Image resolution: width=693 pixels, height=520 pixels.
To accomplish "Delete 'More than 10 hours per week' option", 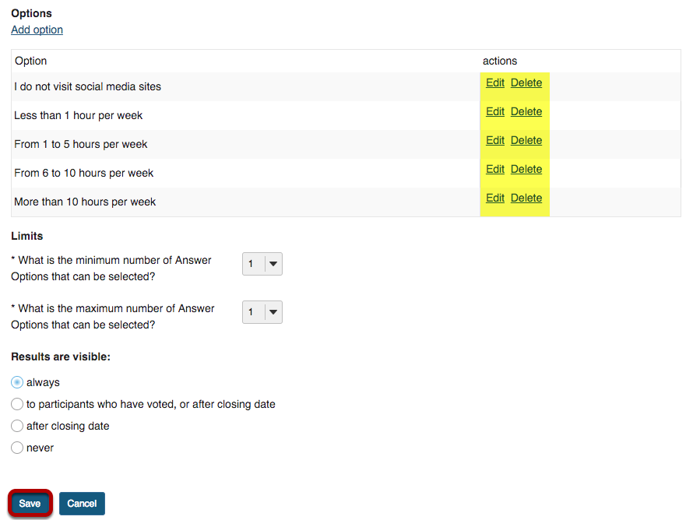I will point(526,198).
